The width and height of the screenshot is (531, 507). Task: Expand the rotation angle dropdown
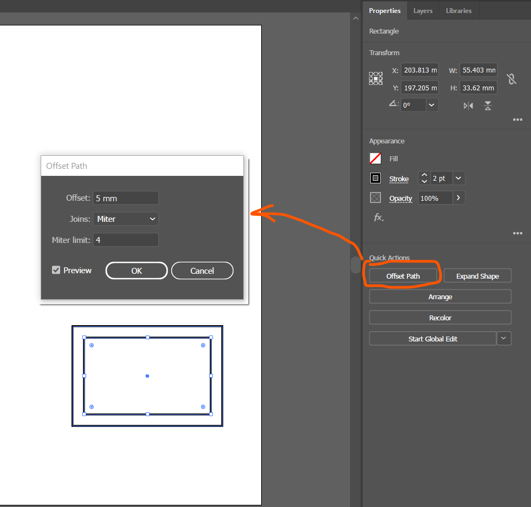[x=432, y=105]
